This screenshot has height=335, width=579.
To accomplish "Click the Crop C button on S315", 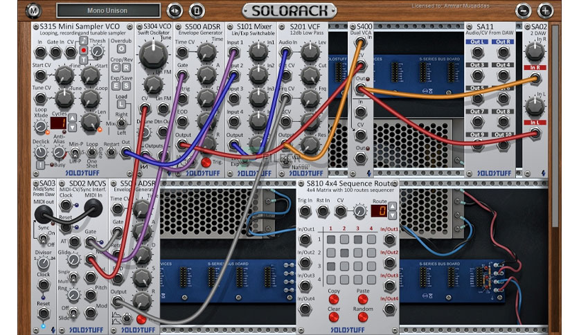I will (116, 68).
